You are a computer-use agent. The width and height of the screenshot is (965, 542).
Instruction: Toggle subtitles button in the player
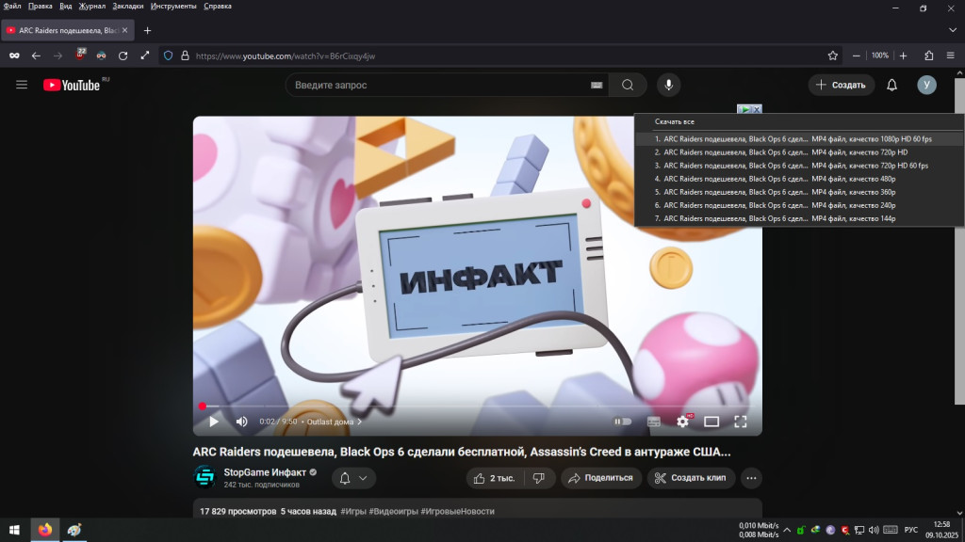point(653,422)
